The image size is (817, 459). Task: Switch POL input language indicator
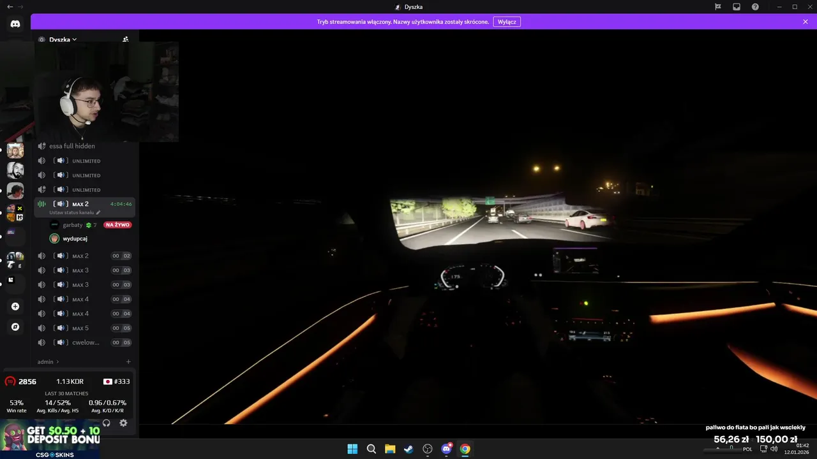coord(747,449)
